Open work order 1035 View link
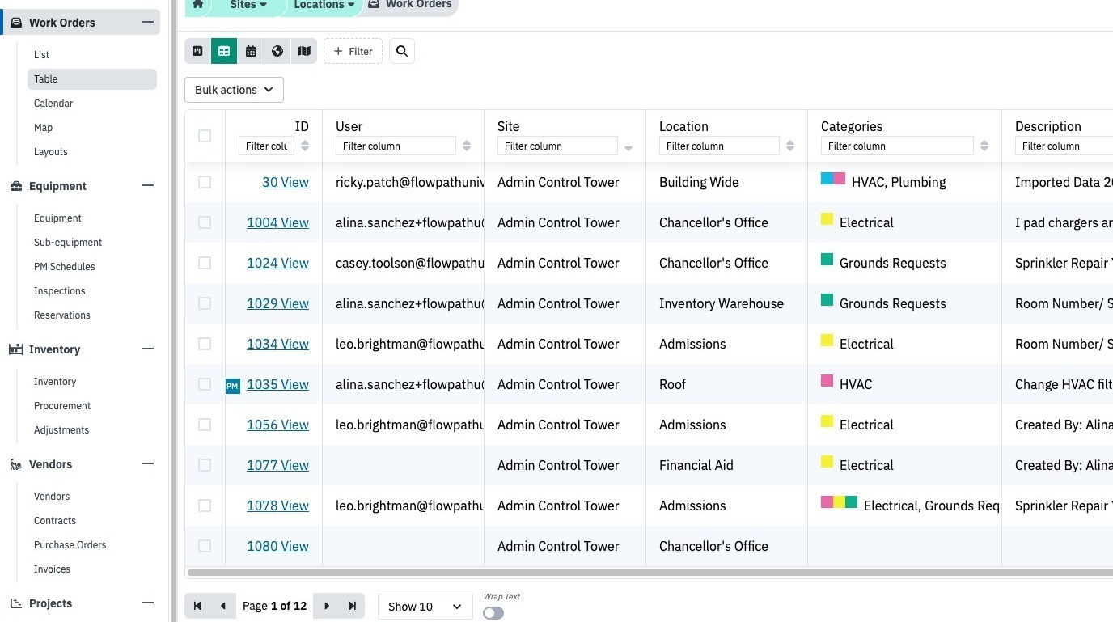The height and width of the screenshot is (622, 1113). (277, 385)
